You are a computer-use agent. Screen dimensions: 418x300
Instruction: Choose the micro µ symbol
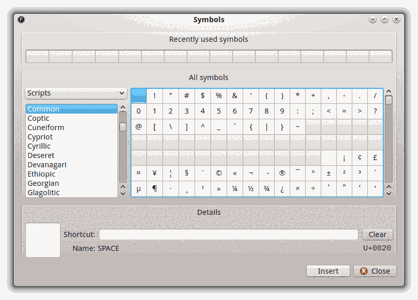pyautogui.click(x=139, y=188)
